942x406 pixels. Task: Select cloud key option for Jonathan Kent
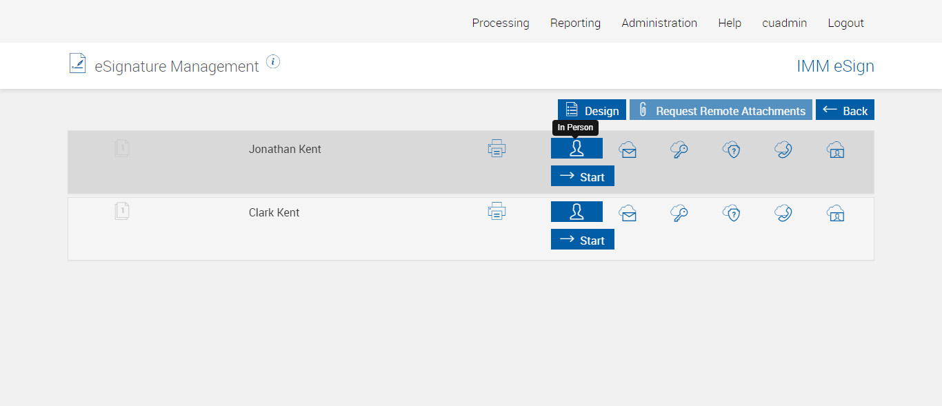679,150
